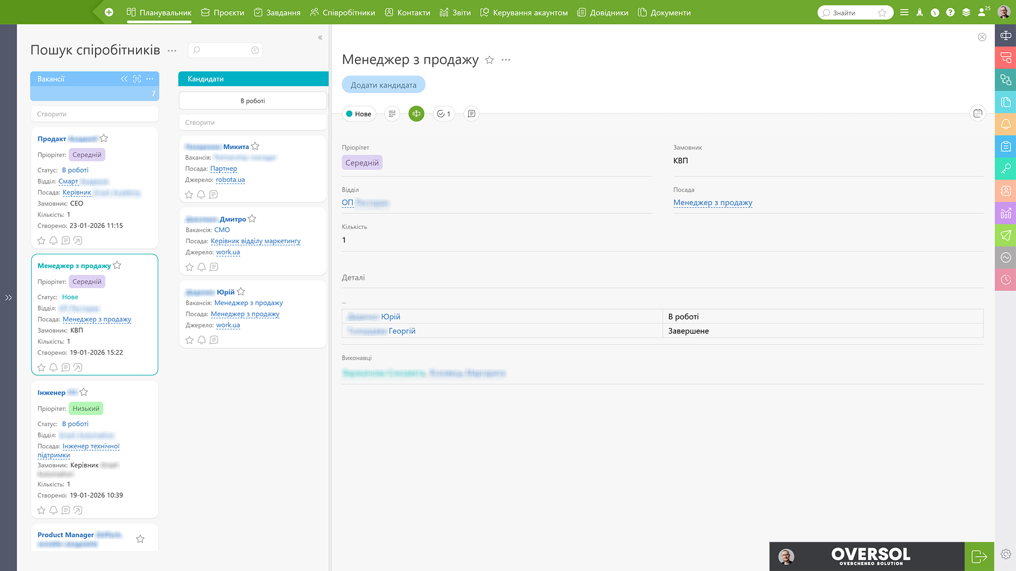The width and height of the screenshot is (1016, 571).
Task: Click the Додати кандидата button
Action: coord(384,85)
